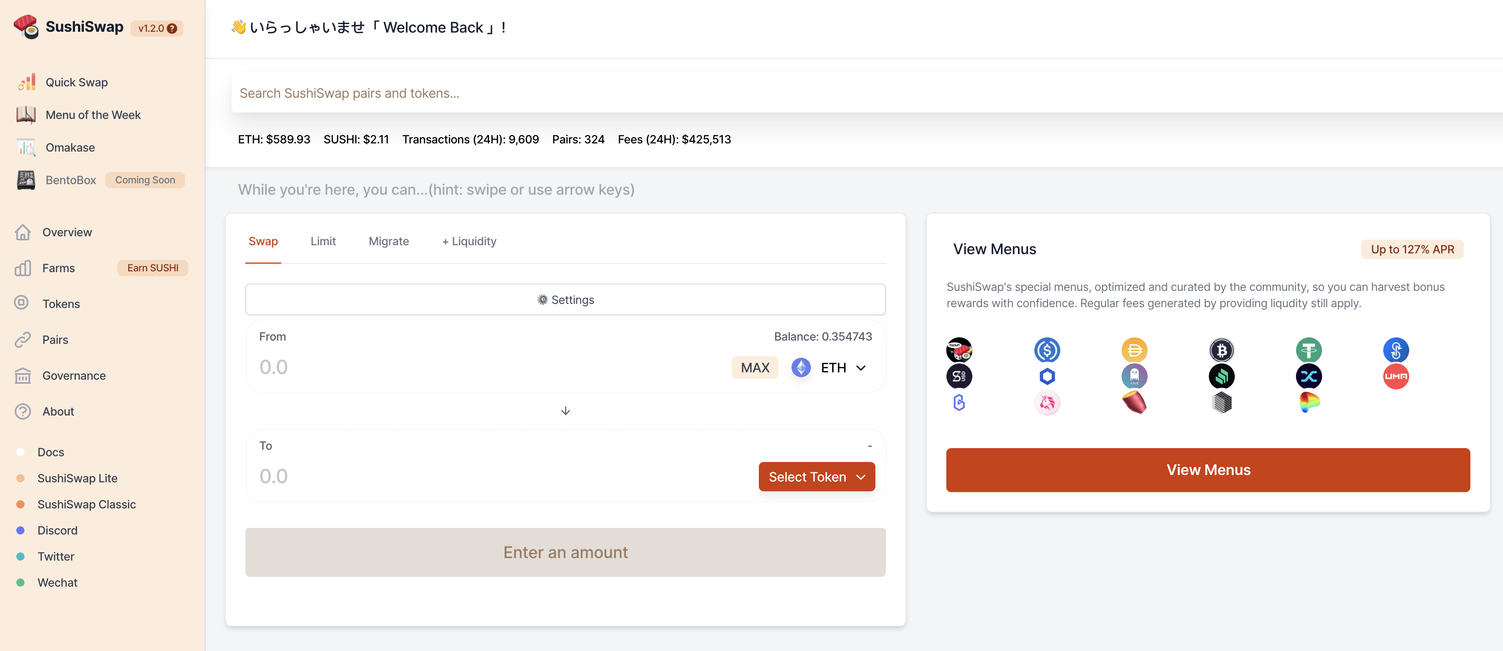This screenshot has width=1503, height=651.
Task: Click the Quick Swap sidebar icon
Action: [x=26, y=81]
